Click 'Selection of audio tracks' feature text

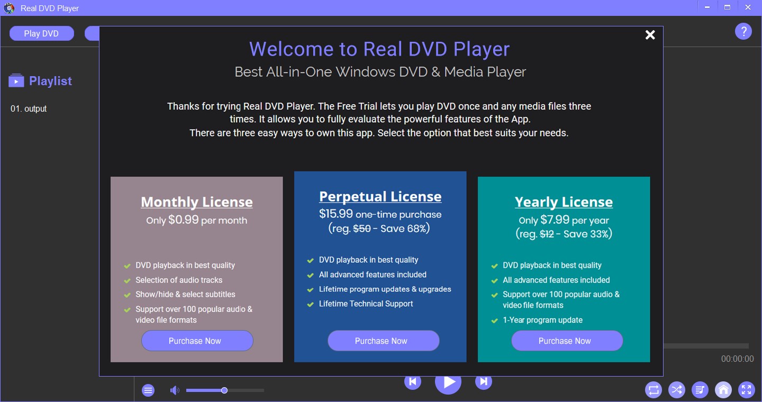[179, 280]
